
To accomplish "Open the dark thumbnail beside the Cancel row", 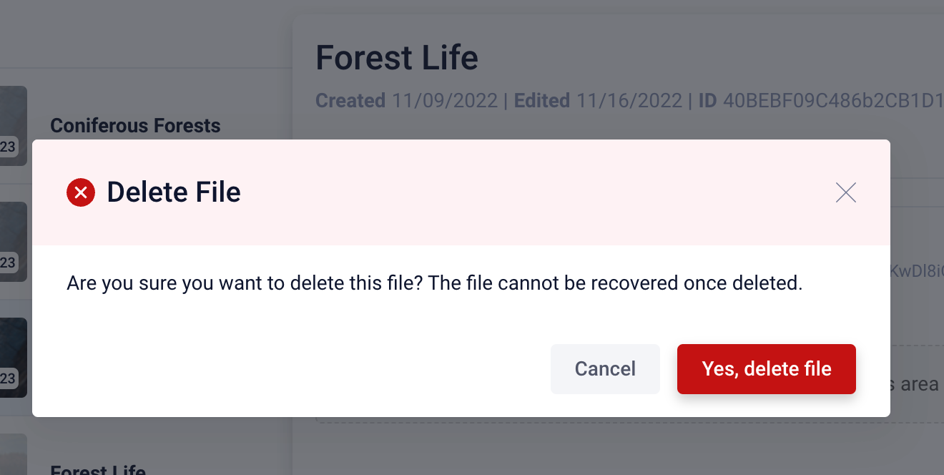I will (14, 358).
